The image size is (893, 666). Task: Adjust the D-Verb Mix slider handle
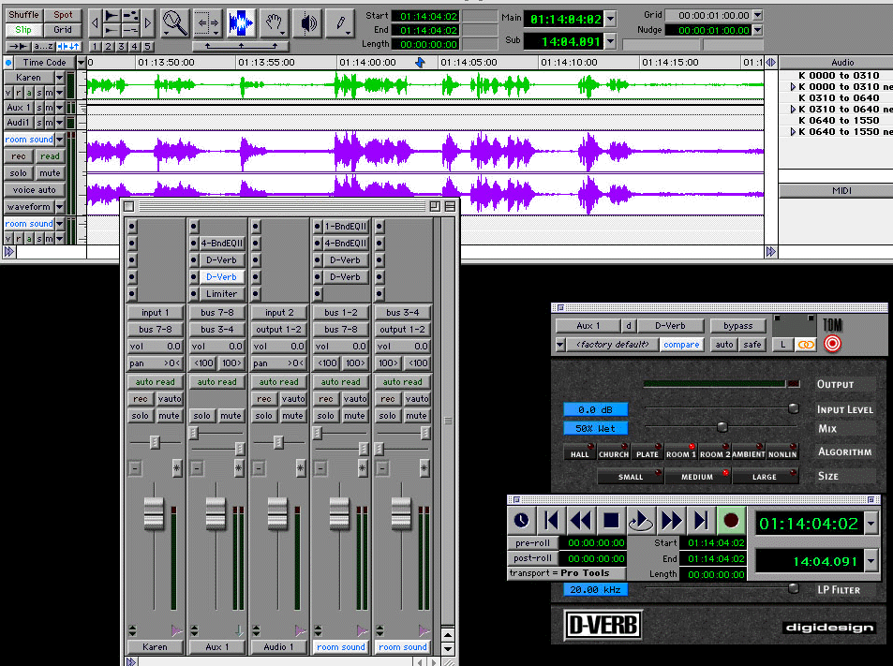coord(722,427)
